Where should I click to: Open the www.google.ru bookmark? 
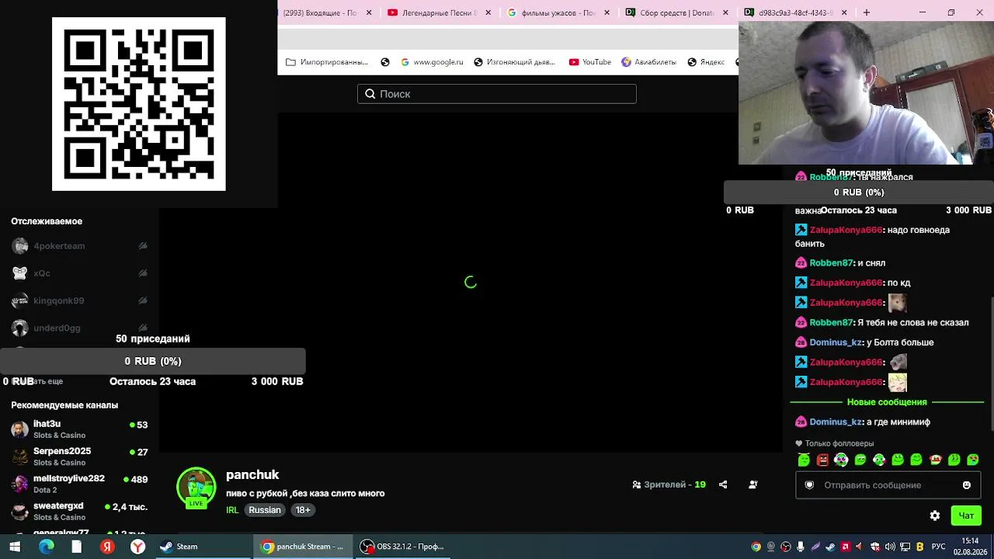click(x=432, y=62)
